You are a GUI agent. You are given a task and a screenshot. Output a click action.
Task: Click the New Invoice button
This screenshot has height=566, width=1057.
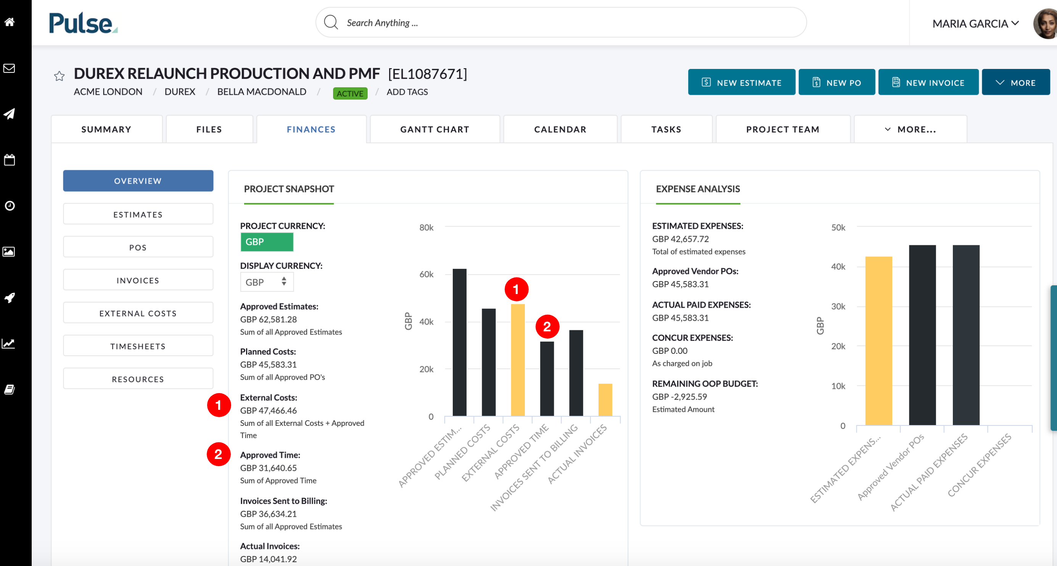[x=928, y=82]
